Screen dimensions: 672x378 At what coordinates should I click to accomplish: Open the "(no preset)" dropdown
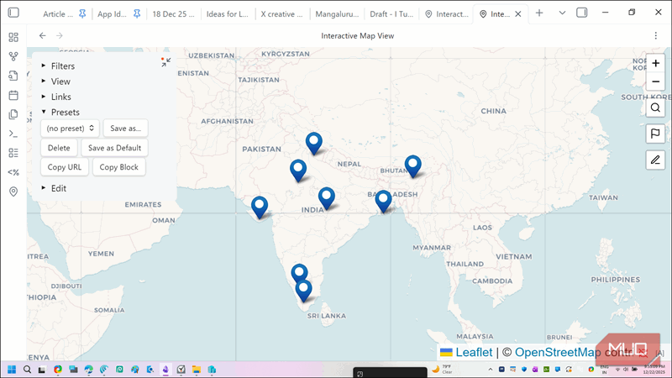point(70,129)
